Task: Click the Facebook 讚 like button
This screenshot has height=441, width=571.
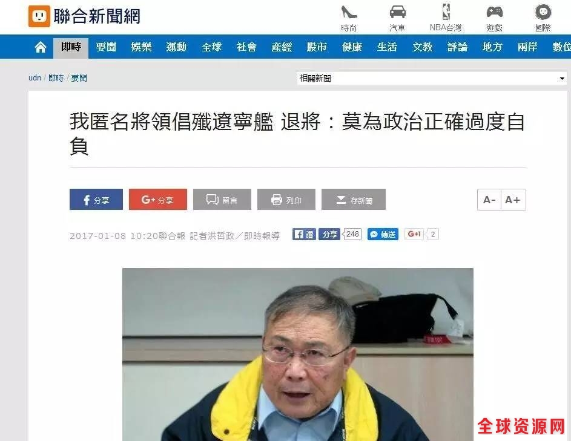Action: coord(304,234)
